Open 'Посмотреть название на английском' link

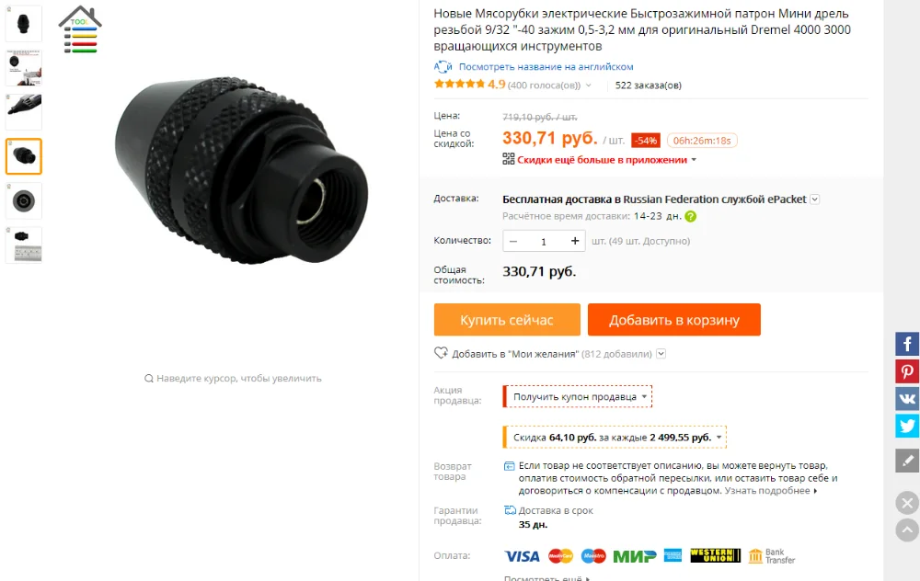pyautogui.click(x=546, y=67)
